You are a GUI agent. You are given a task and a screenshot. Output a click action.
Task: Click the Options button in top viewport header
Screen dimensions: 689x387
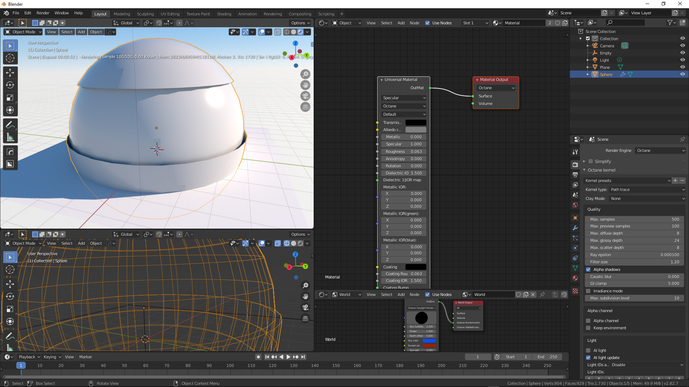[300, 23]
